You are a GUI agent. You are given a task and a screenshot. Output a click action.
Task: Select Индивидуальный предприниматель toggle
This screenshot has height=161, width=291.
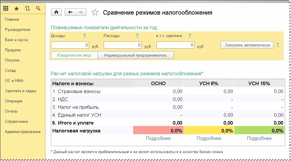[136, 55]
